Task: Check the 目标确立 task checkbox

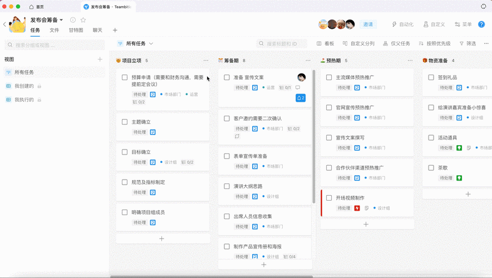Action: [125, 152]
